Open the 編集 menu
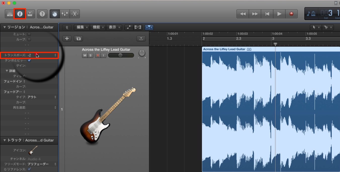Viewport: 340px width, 172px height. click(x=82, y=27)
